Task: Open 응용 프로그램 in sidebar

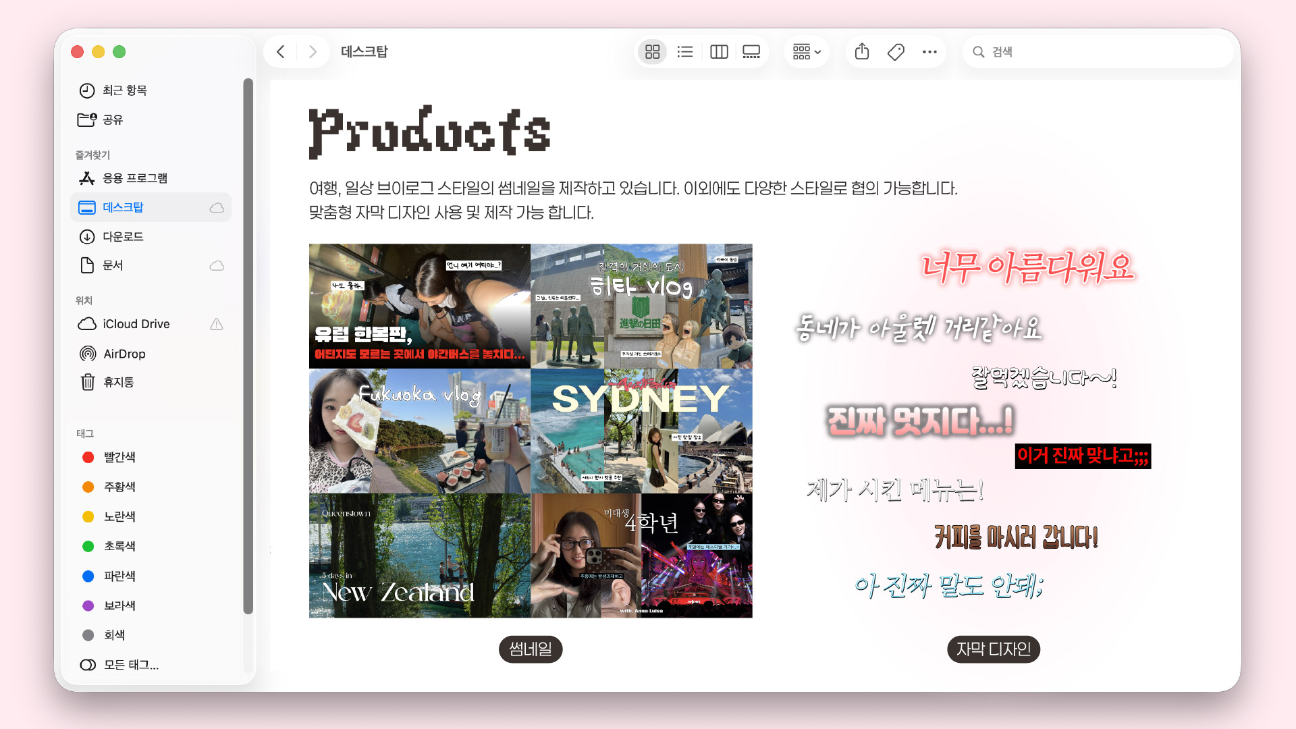Action: tap(151, 178)
